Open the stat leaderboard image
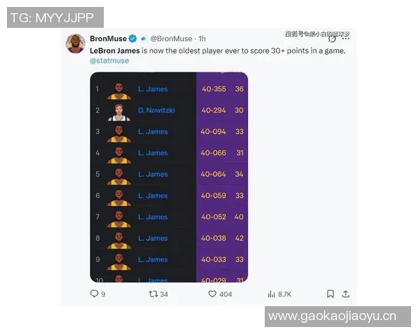 tap(169, 177)
